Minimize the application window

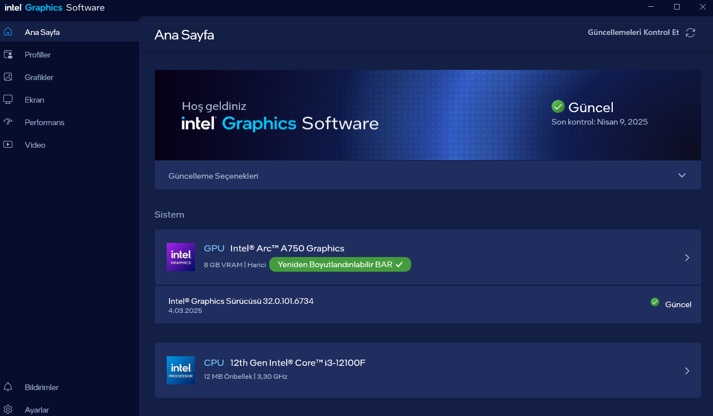tap(652, 7)
